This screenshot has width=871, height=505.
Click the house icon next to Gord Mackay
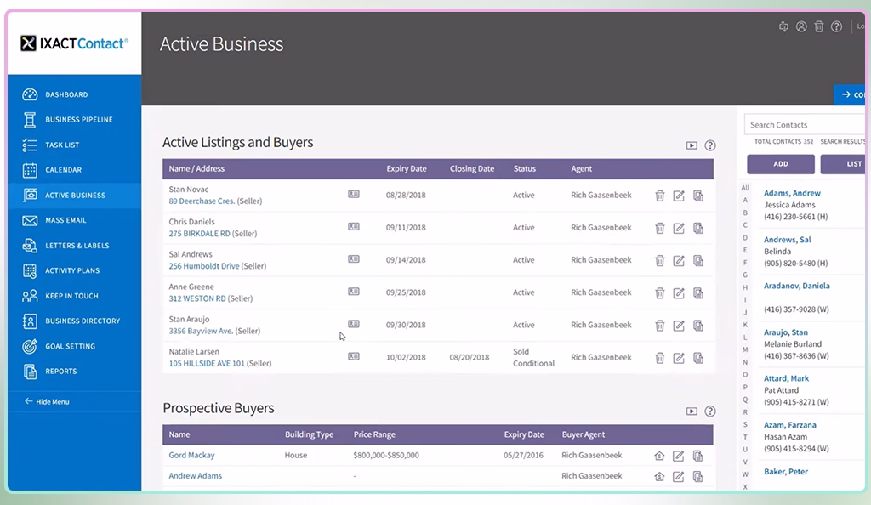pos(659,455)
